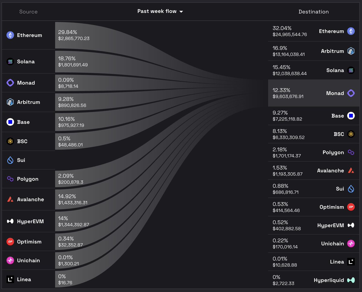Click the Polygon source icon
This screenshot has height=292, width=362.
10,179
